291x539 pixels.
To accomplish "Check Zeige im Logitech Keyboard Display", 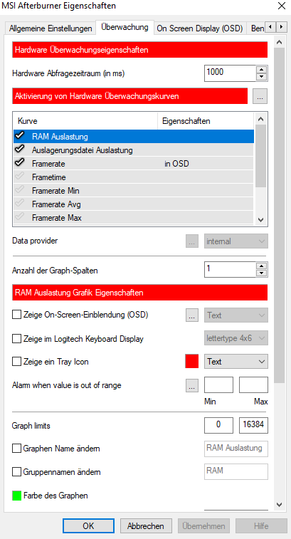I will [16, 339].
